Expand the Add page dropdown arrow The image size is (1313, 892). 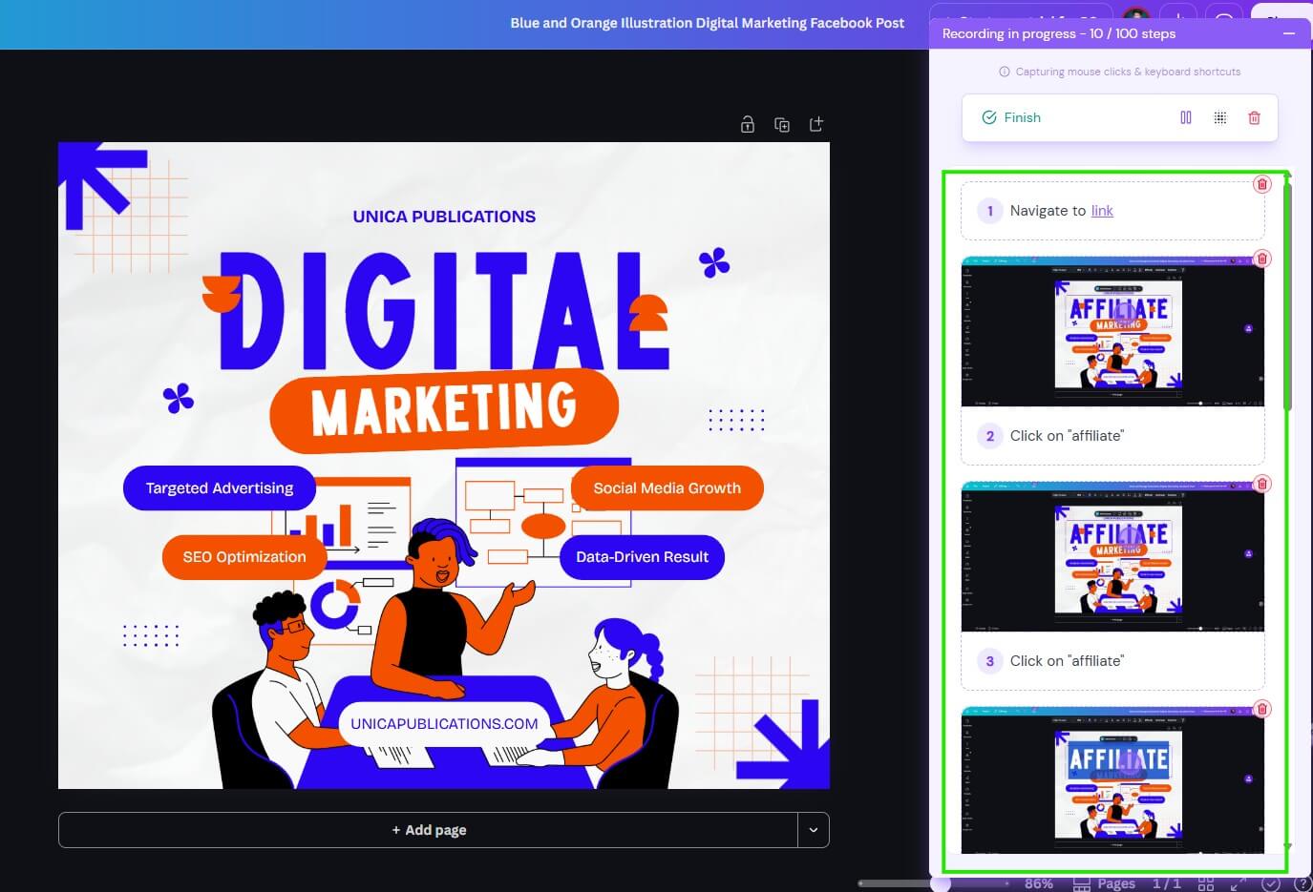(x=814, y=830)
